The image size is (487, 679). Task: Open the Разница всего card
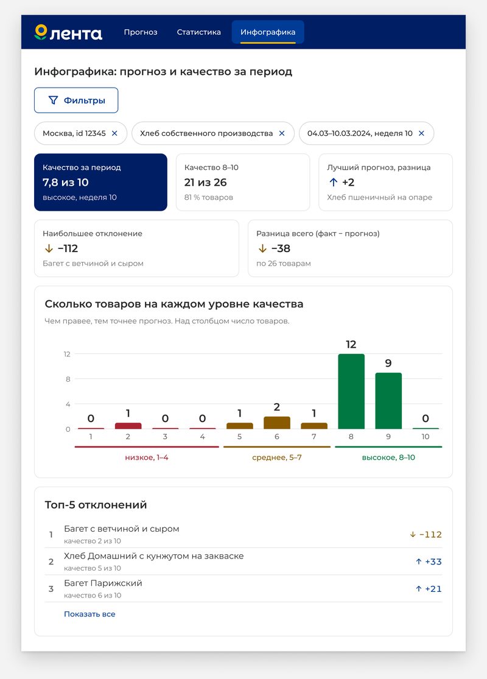(x=350, y=248)
